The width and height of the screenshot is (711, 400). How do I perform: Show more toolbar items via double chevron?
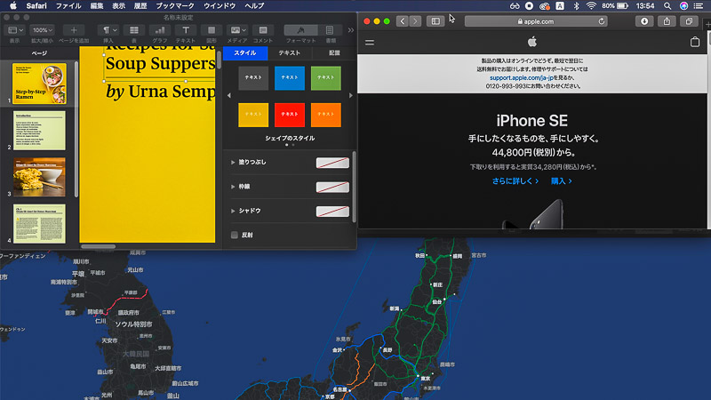[x=350, y=30]
